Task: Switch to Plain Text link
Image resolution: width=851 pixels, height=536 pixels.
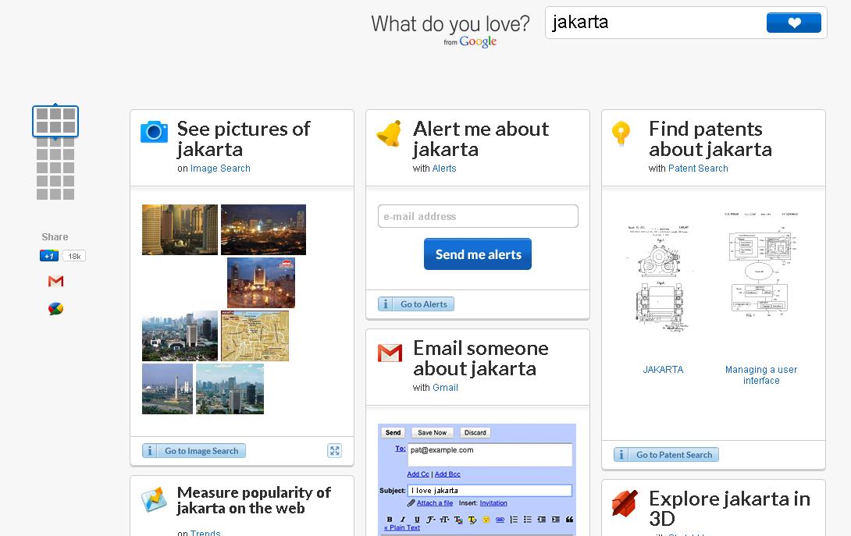Action: (x=402, y=528)
